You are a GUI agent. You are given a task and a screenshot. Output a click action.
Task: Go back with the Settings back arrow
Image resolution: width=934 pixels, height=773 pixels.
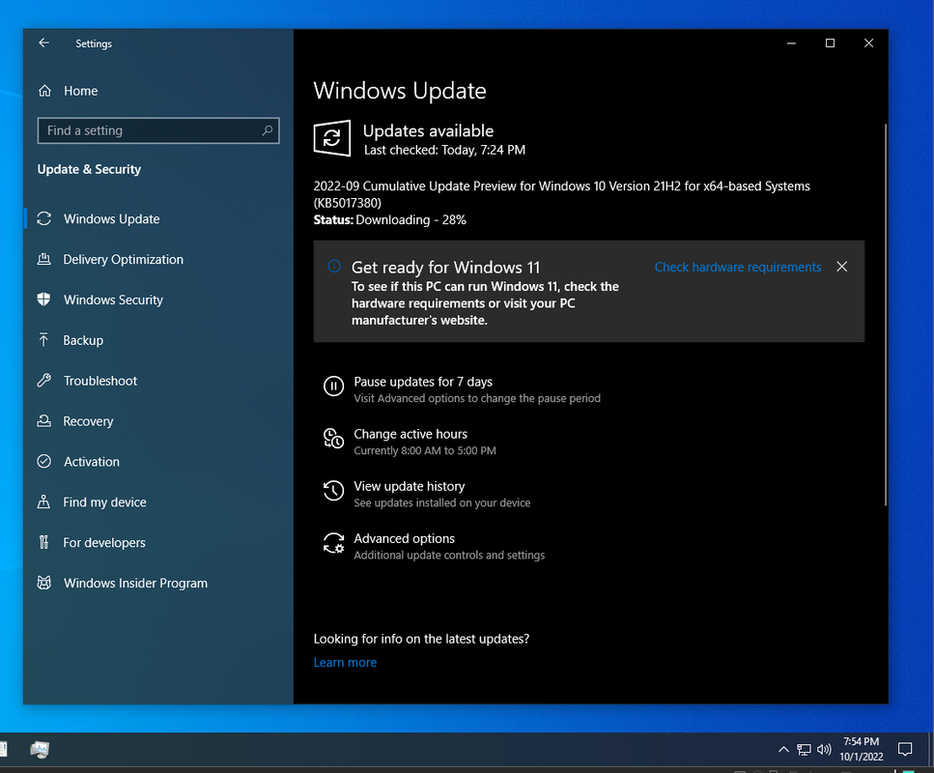43,43
